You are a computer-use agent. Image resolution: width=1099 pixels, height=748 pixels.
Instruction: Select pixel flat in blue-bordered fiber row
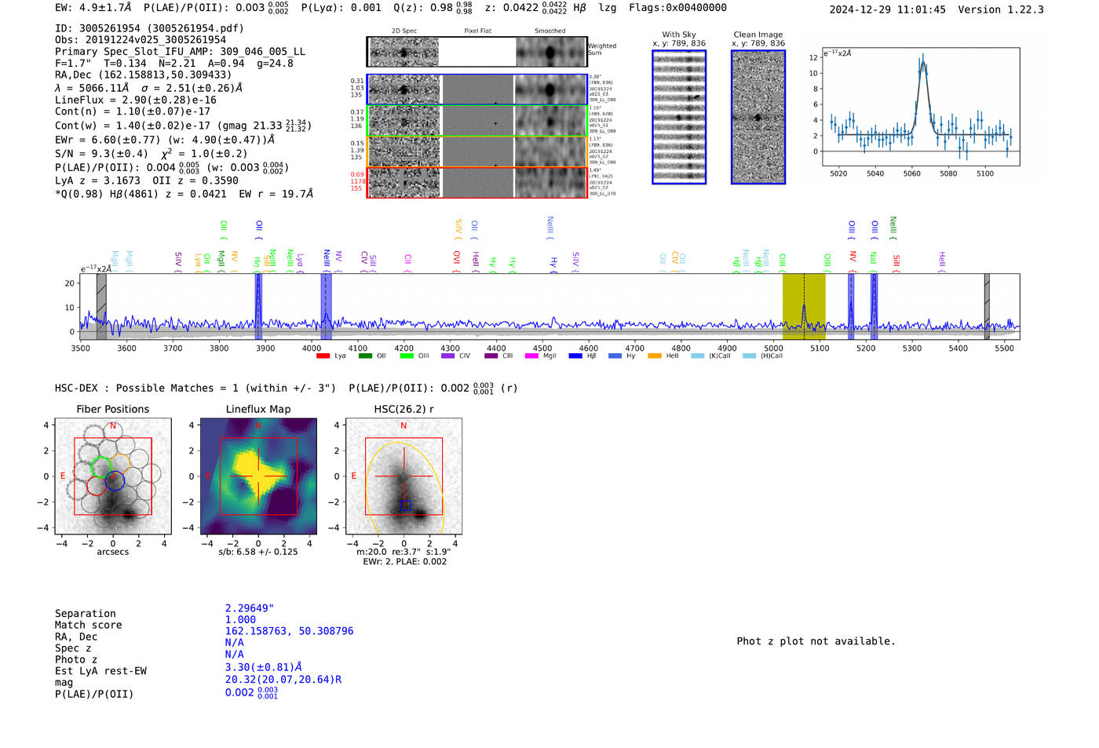pos(477,89)
